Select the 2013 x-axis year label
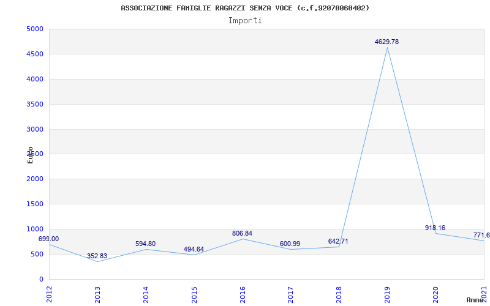490x306 pixels. (x=97, y=295)
